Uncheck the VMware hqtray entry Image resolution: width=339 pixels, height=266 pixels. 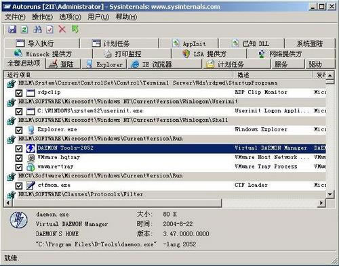pos(19,158)
